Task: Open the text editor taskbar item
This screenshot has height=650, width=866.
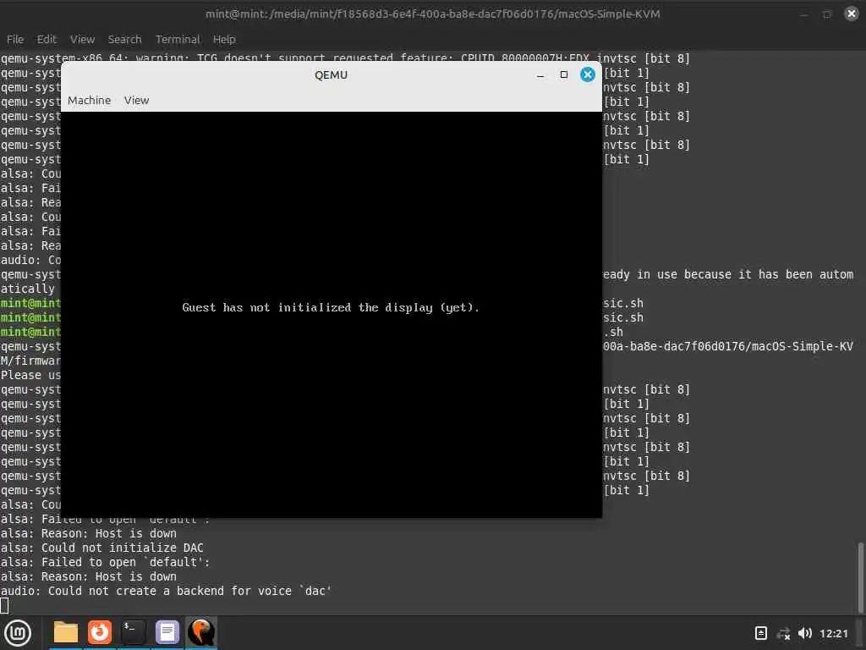Action: (167, 632)
